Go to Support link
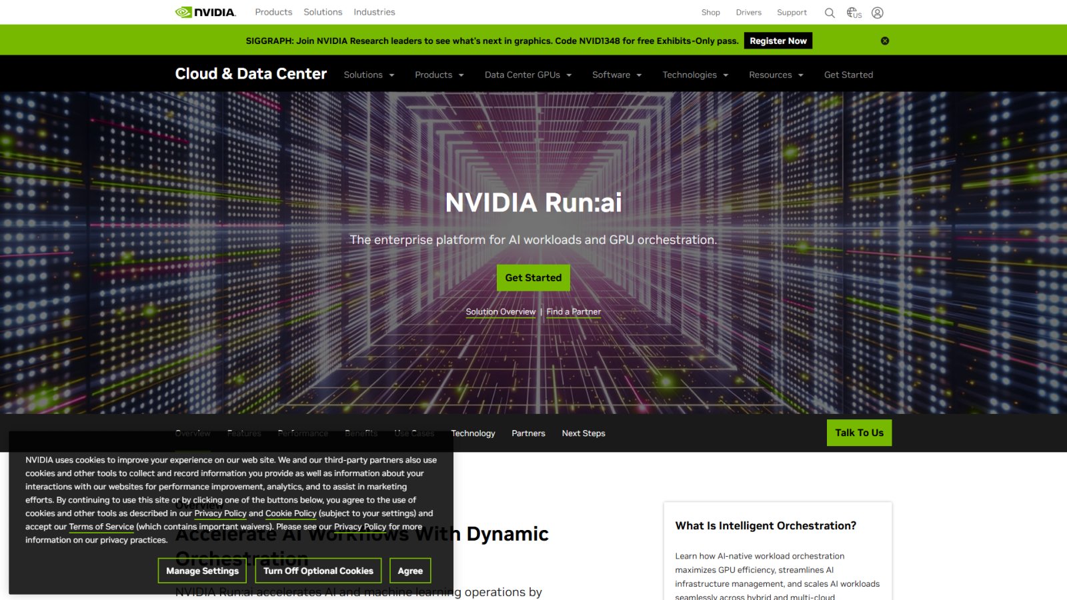The height and width of the screenshot is (600, 1067). click(x=792, y=13)
